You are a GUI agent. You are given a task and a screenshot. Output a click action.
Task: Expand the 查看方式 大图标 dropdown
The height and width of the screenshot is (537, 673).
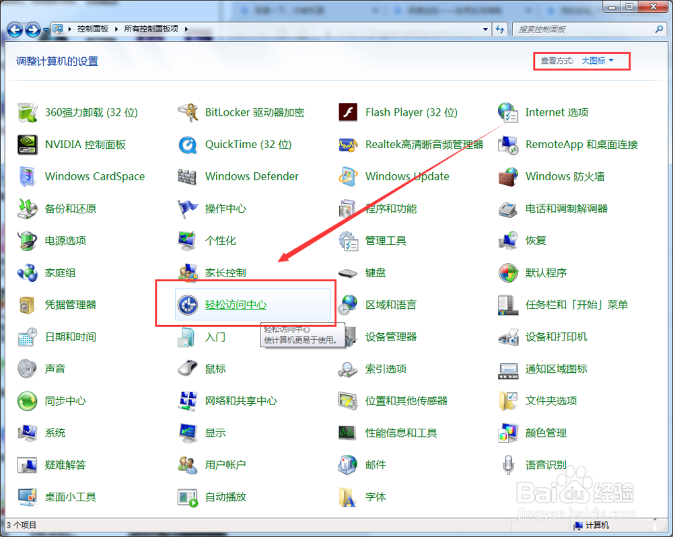[598, 61]
